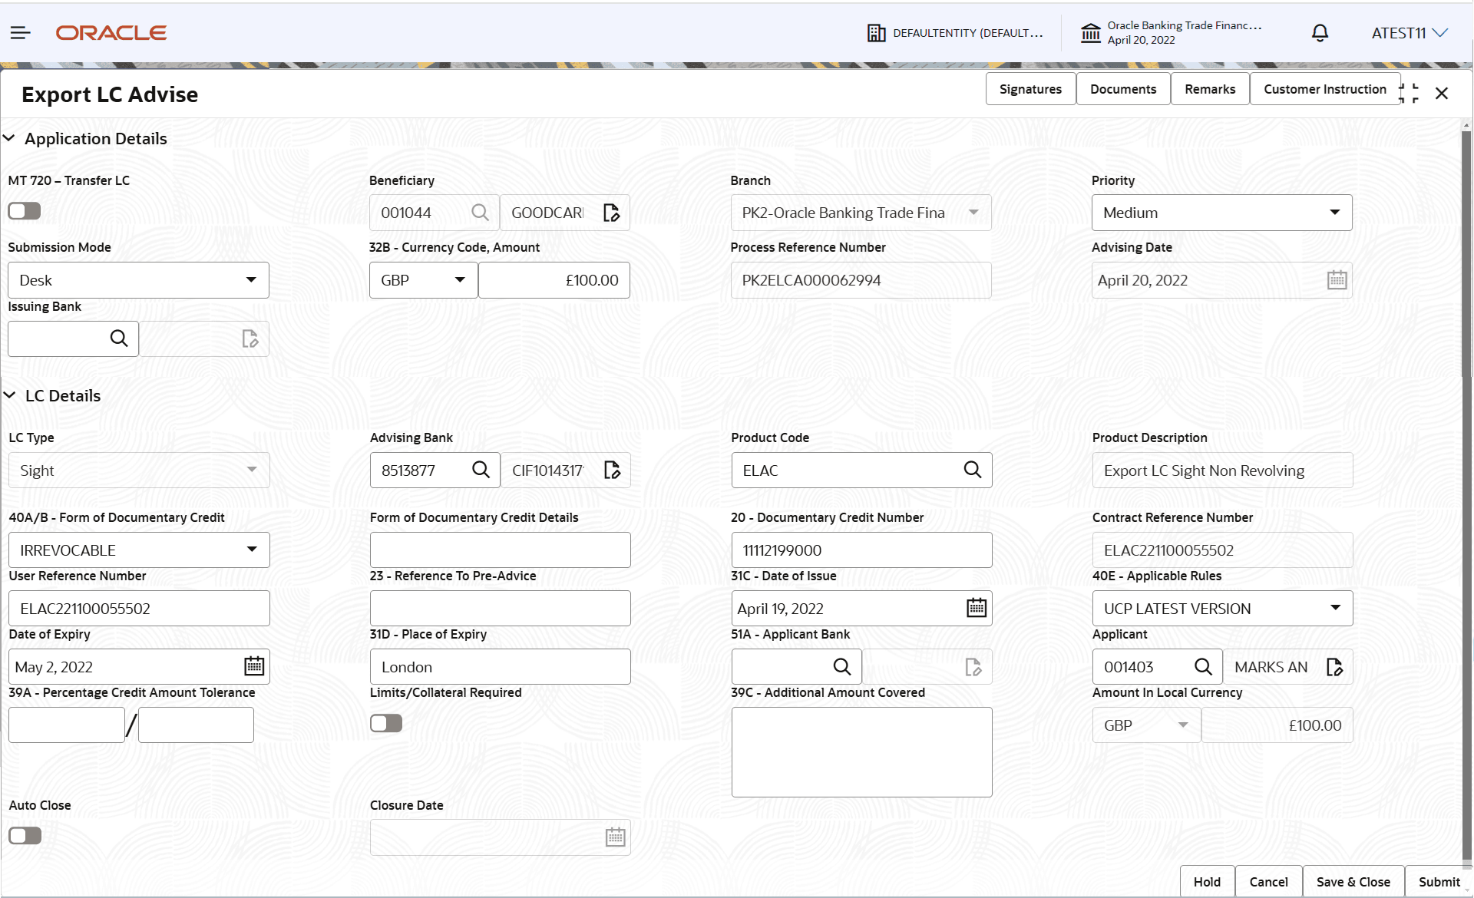Open the Applicant Bank lookup search
Screen dimensions: 1474x898
pos(842,666)
